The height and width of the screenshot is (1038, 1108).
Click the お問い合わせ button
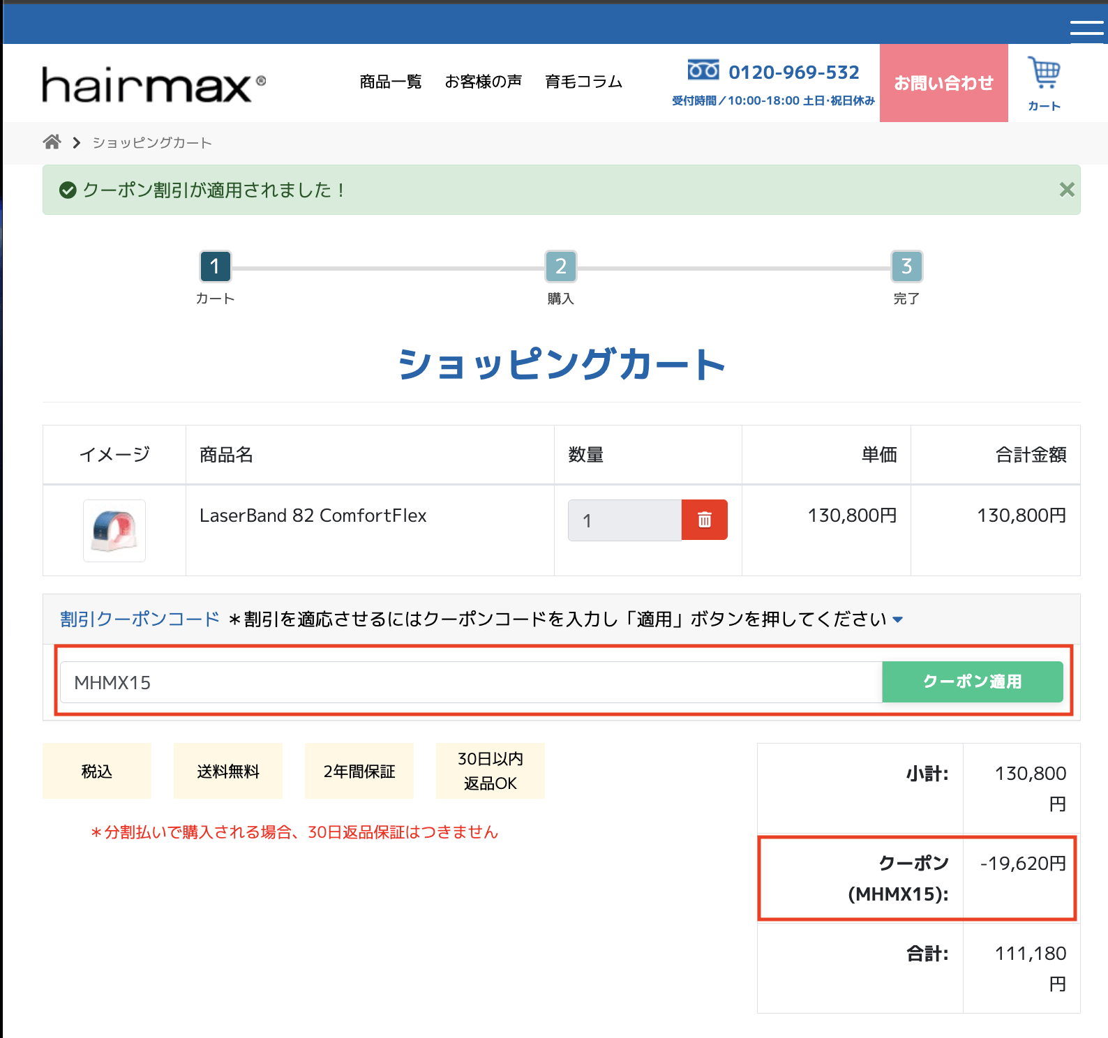tap(944, 83)
